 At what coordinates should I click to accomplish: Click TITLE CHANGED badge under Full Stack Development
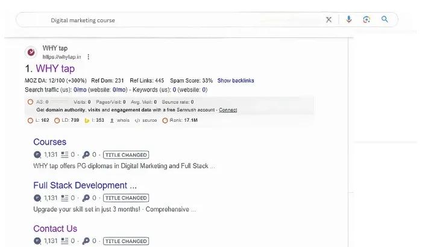coord(126,198)
